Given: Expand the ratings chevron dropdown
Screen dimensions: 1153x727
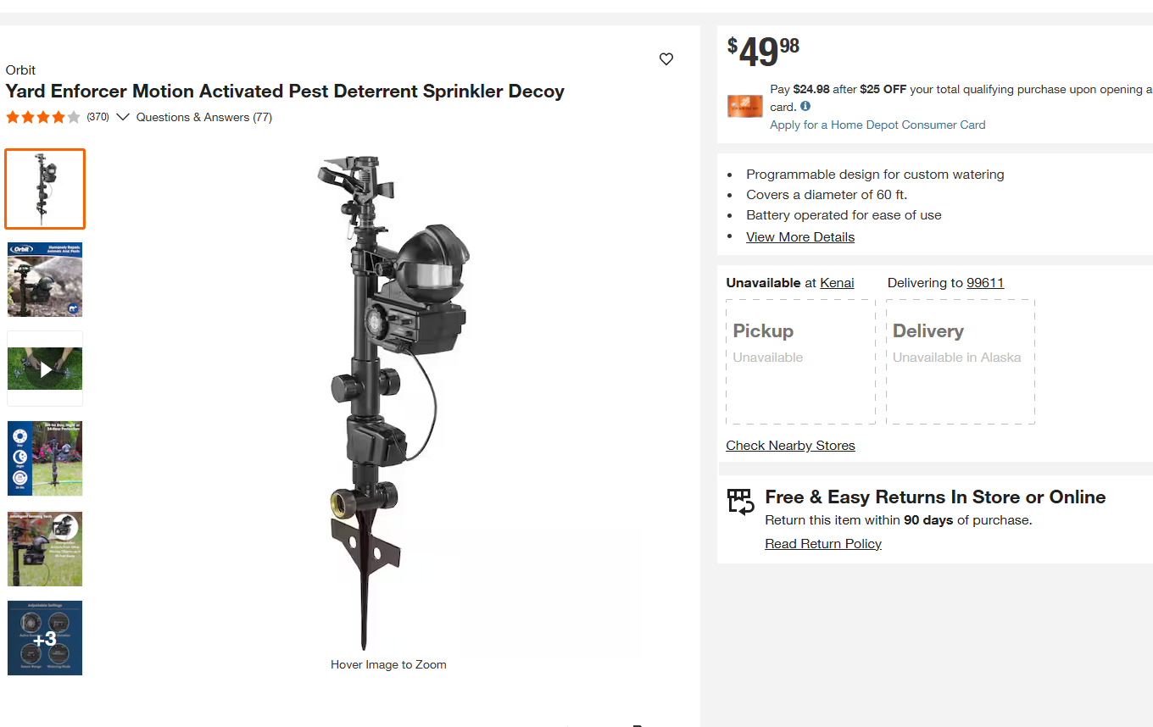Looking at the screenshot, I should pos(123,117).
